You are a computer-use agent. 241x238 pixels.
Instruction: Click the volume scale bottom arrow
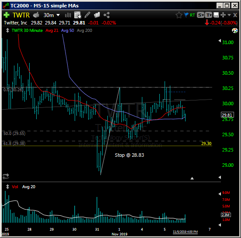[220, 225]
